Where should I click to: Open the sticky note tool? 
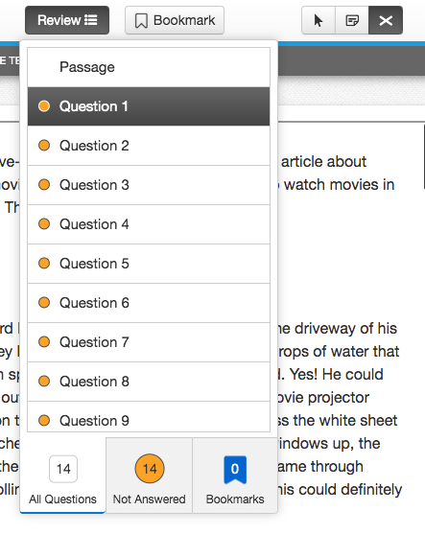click(352, 20)
